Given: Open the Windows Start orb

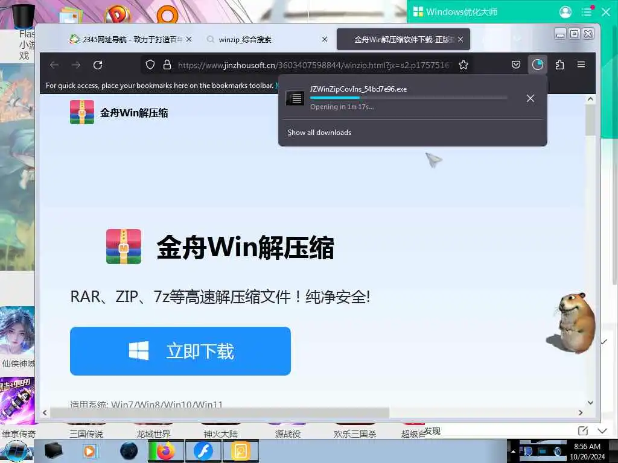Looking at the screenshot, I should (x=16, y=451).
